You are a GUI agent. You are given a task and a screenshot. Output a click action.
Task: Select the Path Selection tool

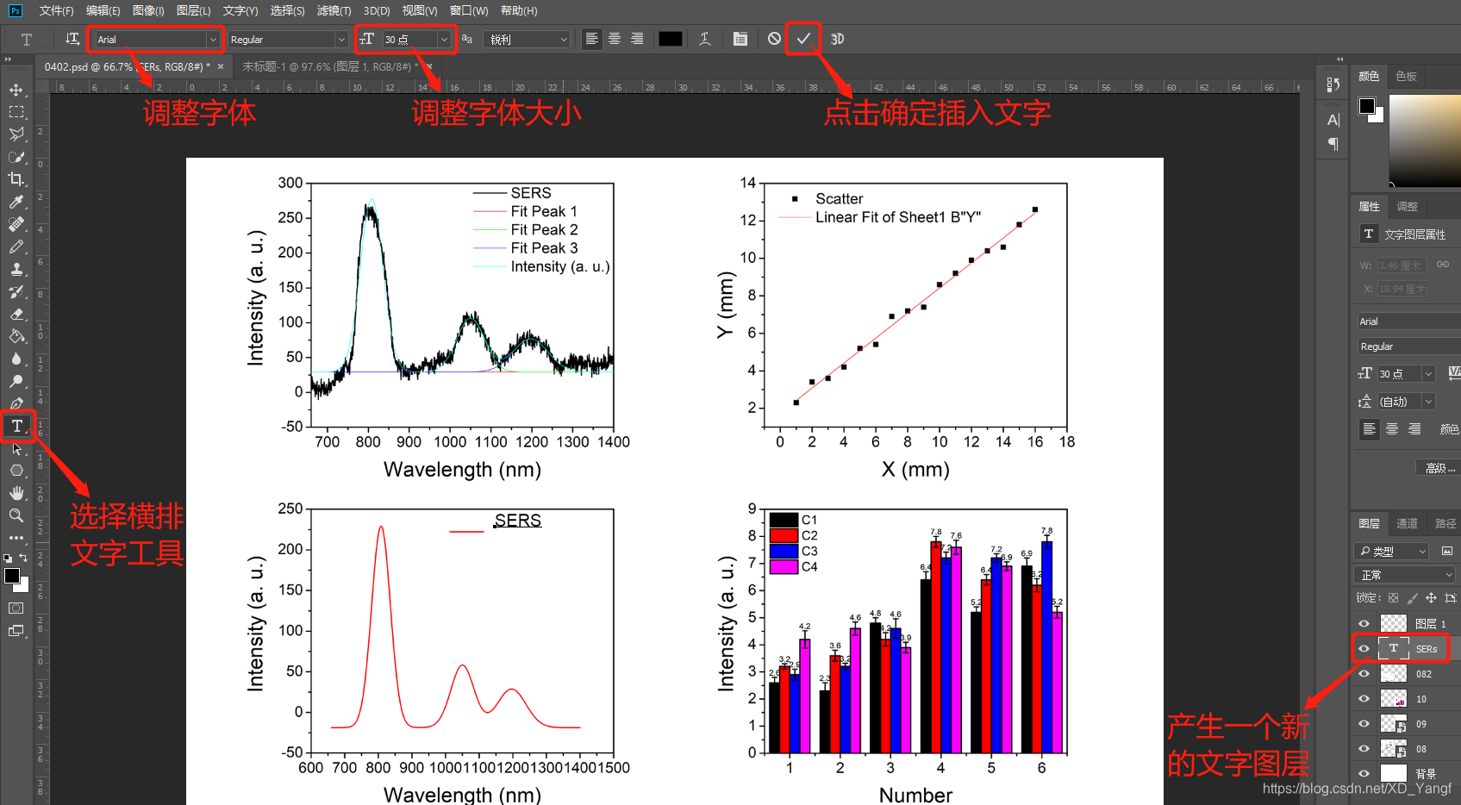(16, 448)
